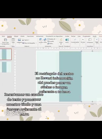102x139 pixels.
Task: Click the Power BI icon
Action: tap(61, 40)
